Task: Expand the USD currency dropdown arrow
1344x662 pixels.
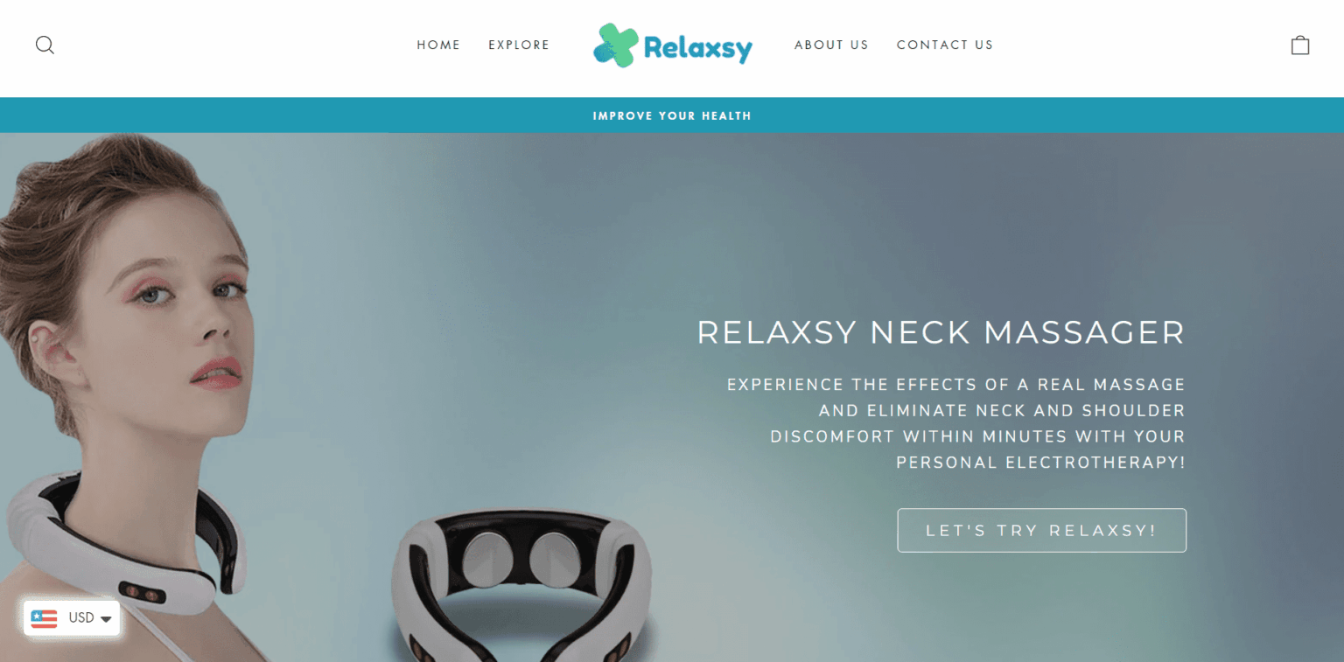Action: pos(106,619)
